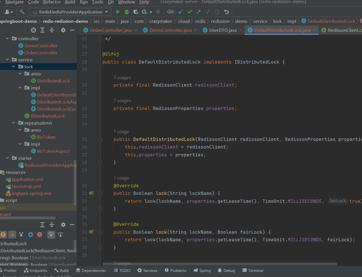Push commits with Git green arrow
Viewport: 362px width, 277px height.
pos(199,12)
